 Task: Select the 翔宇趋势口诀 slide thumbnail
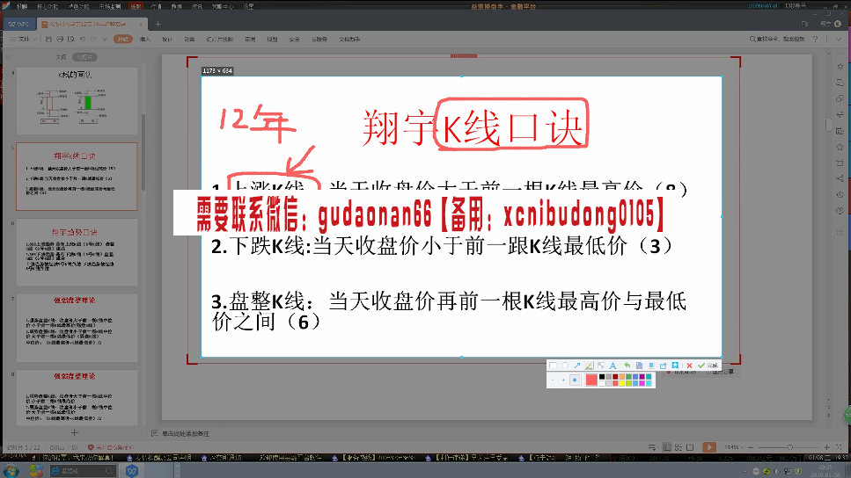77,252
